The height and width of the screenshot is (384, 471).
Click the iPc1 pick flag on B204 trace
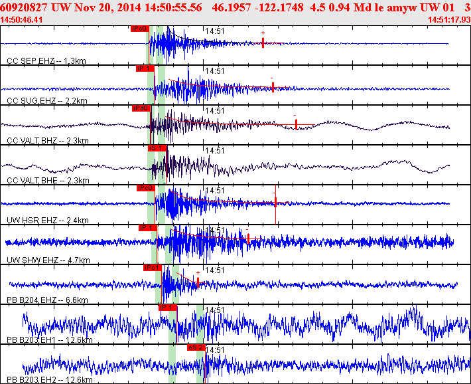point(153,268)
